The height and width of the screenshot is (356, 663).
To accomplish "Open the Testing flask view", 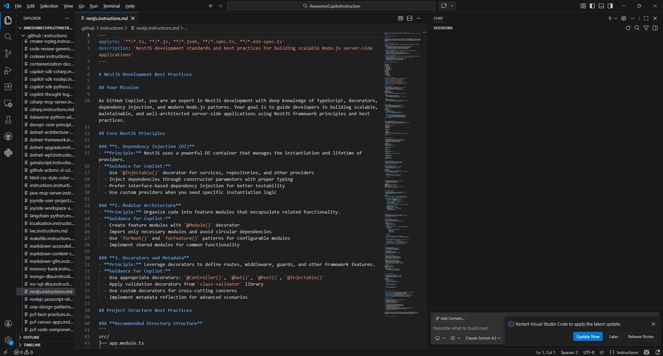I will [8, 120].
